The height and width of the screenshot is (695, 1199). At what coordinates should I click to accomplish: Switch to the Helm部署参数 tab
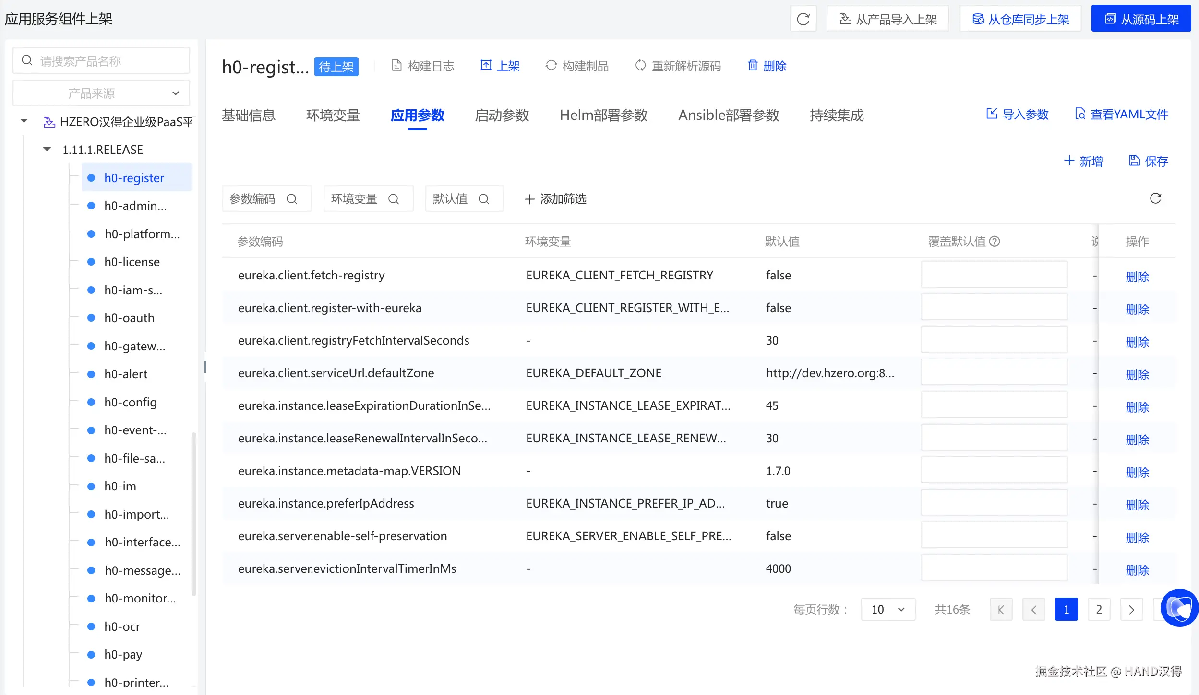603,115
